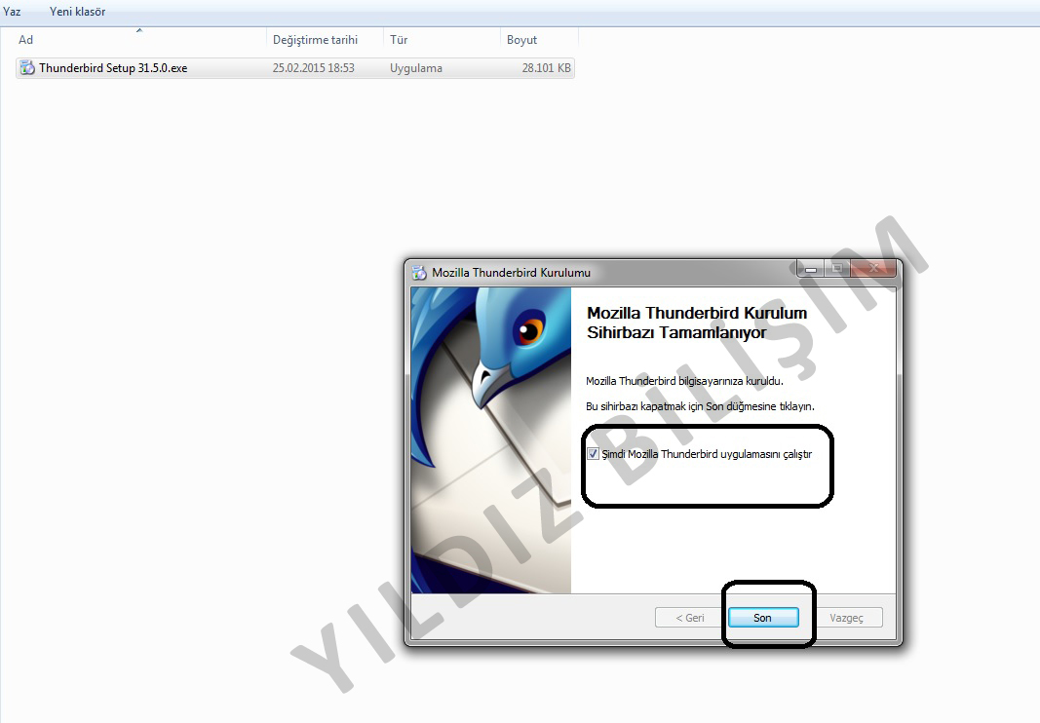Click Thunderbird Setup 31.5.0.exe file icon
This screenshot has width=1040, height=723.
tap(27, 67)
